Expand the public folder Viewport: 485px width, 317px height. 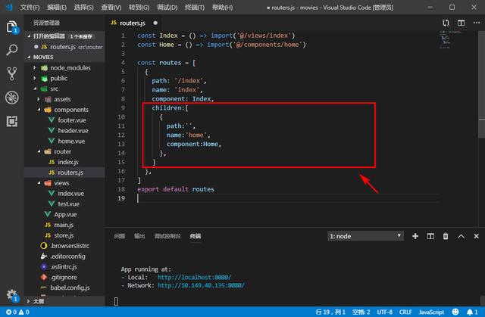click(x=59, y=78)
